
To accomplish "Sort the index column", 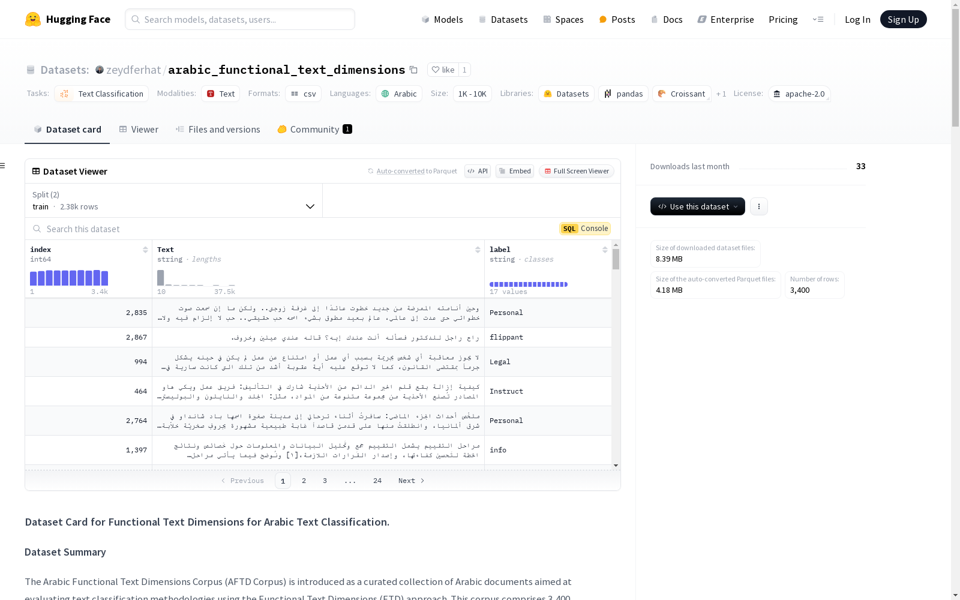I will coord(145,250).
